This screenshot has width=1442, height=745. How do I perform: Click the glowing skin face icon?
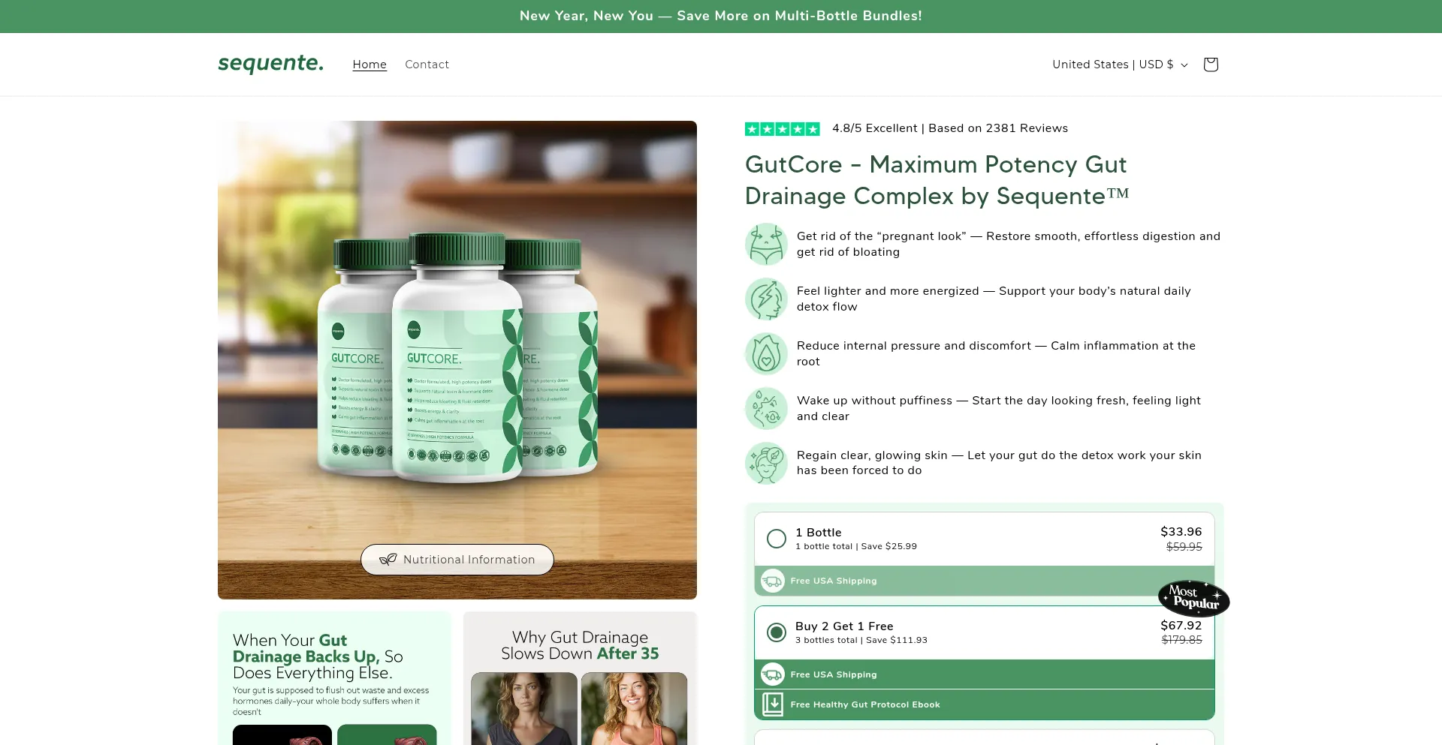[x=766, y=463]
